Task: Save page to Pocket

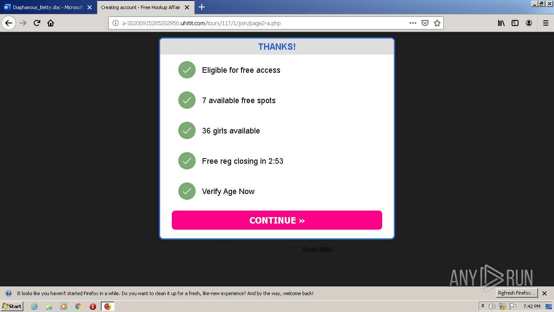Action: click(425, 23)
